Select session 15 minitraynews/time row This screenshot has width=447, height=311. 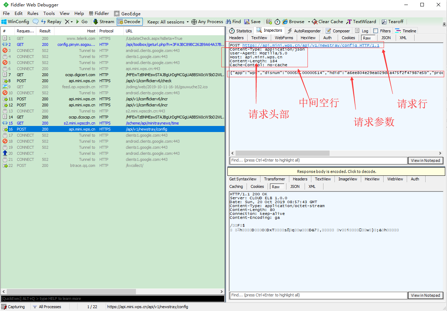[x=112, y=123]
